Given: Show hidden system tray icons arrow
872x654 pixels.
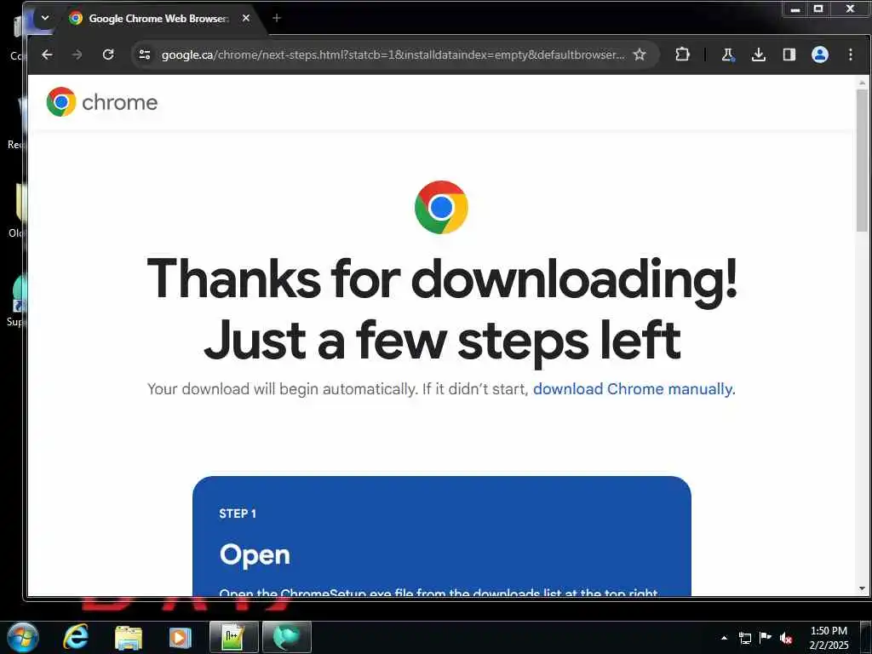Looking at the screenshot, I should point(724,638).
